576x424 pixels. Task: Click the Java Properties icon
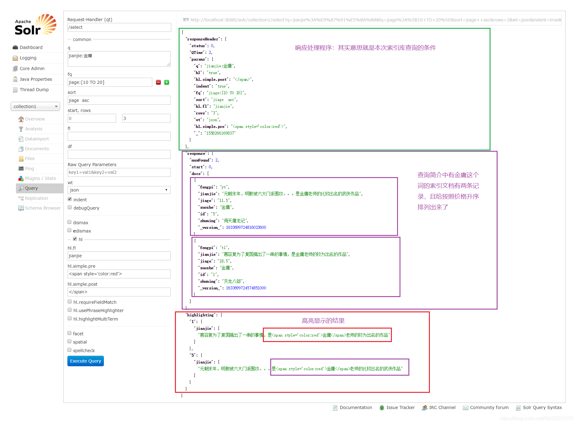[x=15, y=79]
